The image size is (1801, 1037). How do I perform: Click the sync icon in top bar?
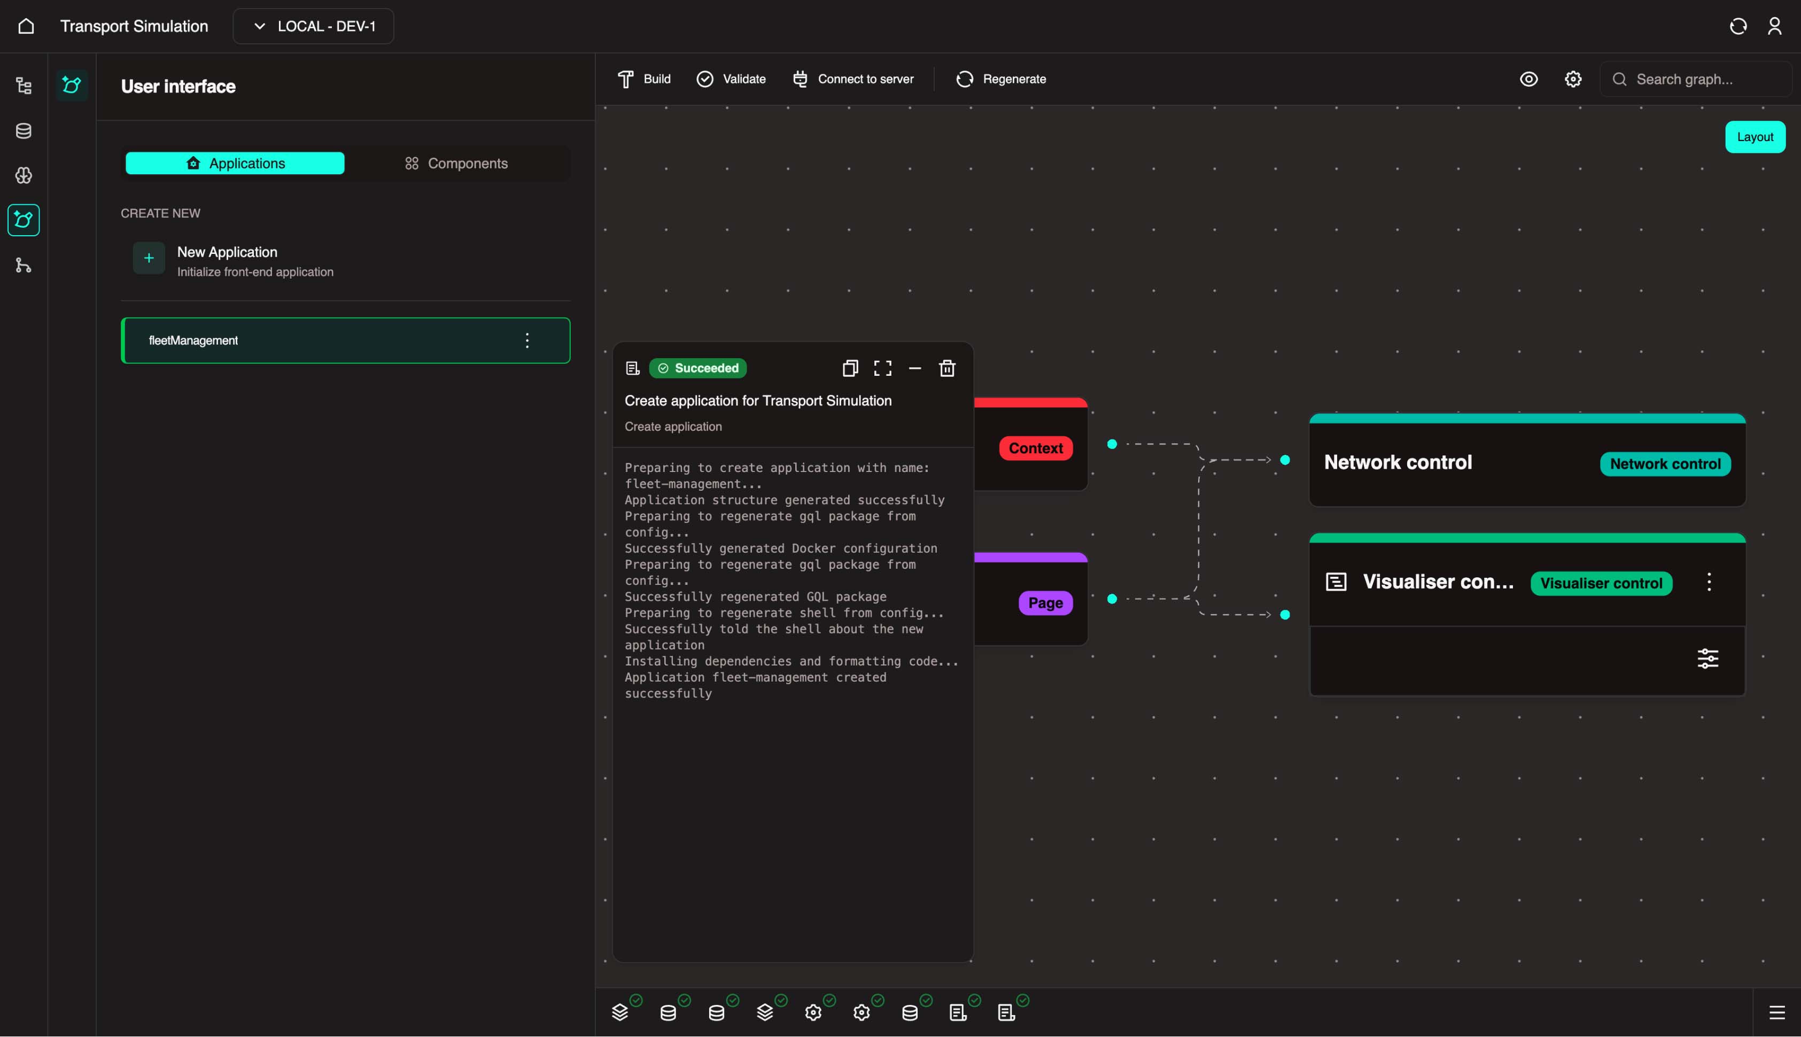(x=1737, y=26)
